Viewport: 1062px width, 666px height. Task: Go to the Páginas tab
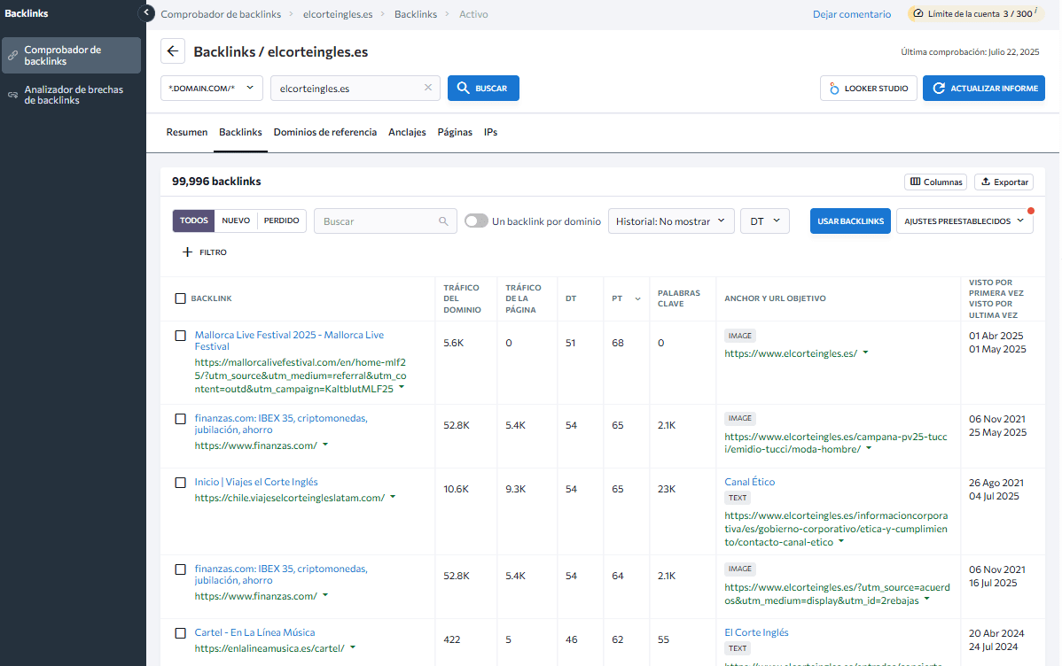tap(455, 132)
